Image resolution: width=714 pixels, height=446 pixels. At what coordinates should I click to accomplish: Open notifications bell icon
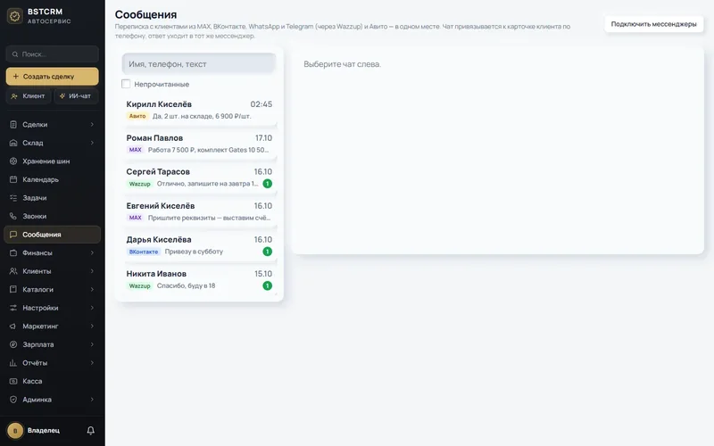click(91, 431)
